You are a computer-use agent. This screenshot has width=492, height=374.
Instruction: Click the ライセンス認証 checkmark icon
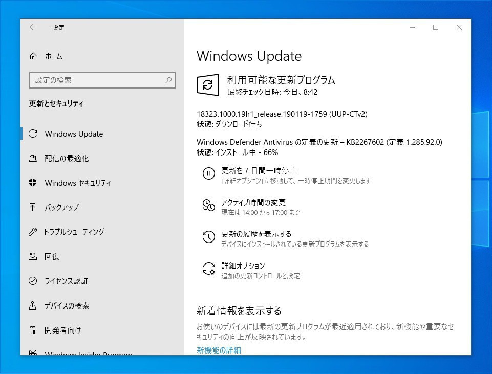(x=33, y=281)
